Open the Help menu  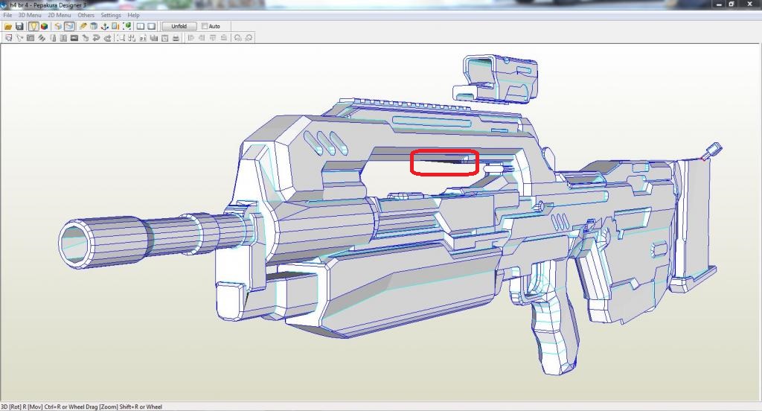[133, 15]
